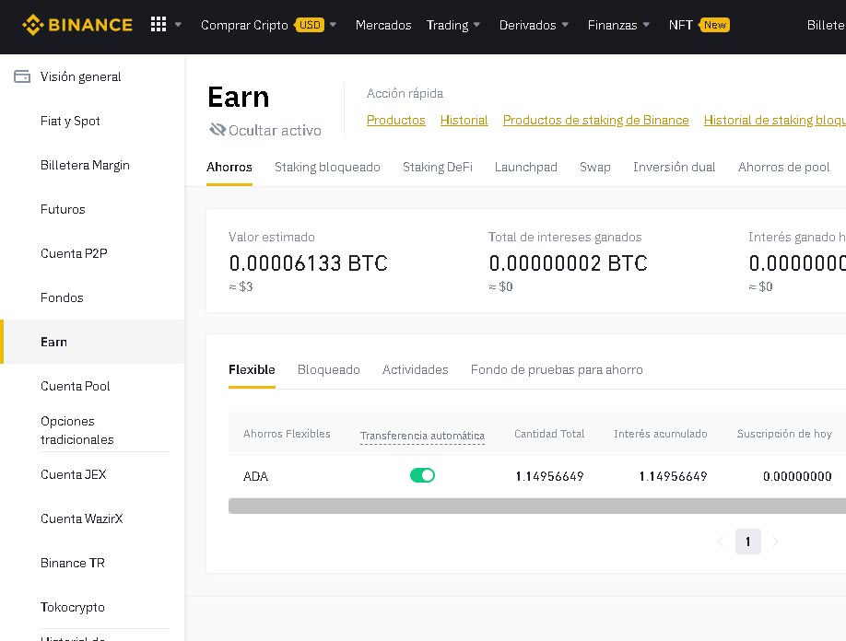Click the 0.00006133 BTC estimated value
Viewport: 846px width, 641px height.
click(308, 263)
